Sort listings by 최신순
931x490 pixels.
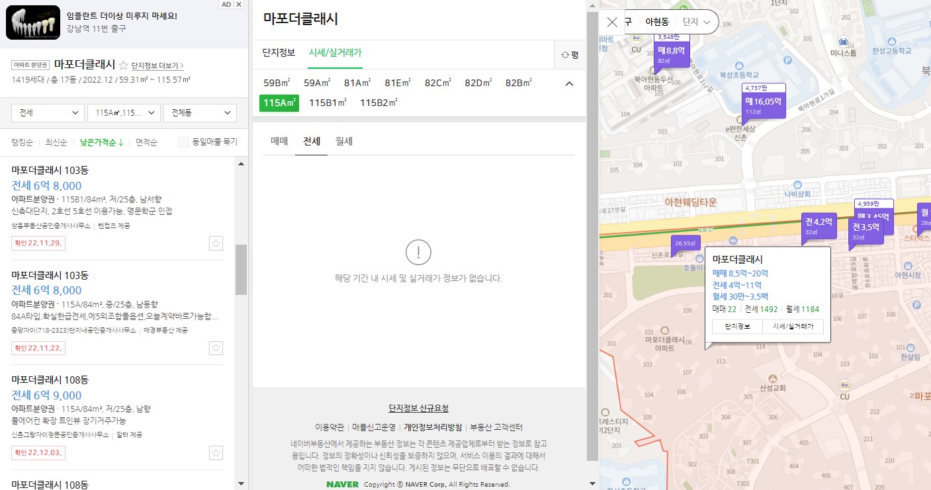(x=56, y=142)
